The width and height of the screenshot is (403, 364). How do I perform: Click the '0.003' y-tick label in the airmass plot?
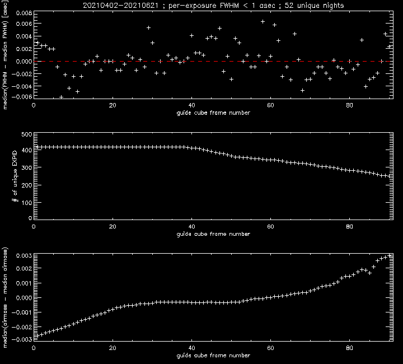(24, 256)
